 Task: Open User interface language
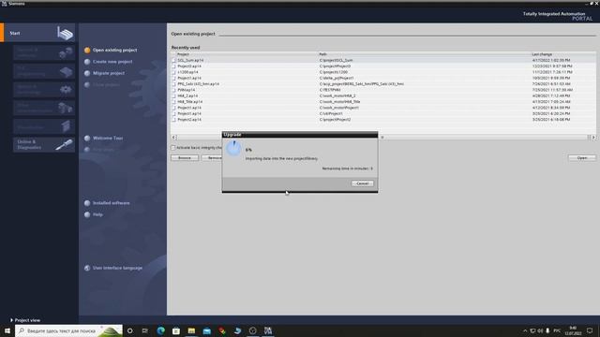[117, 268]
